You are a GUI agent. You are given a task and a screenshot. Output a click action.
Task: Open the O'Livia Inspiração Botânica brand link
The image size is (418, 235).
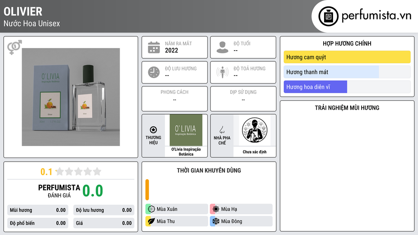pos(186,152)
